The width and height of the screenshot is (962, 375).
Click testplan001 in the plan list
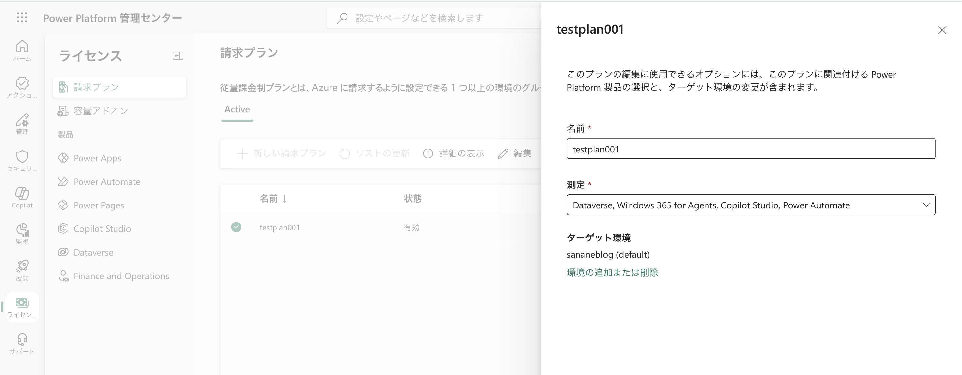click(x=280, y=227)
